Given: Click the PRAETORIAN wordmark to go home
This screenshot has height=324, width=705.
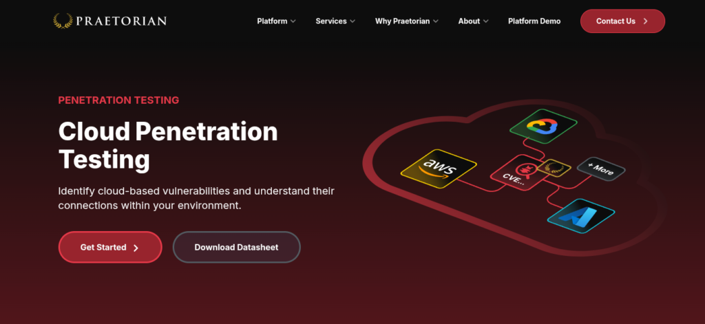Looking at the screenshot, I should pyautogui.click(x=121, y=21).
